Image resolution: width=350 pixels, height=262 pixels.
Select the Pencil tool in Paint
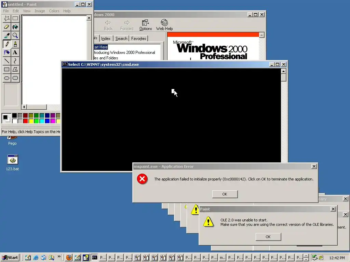pos(7,44)
